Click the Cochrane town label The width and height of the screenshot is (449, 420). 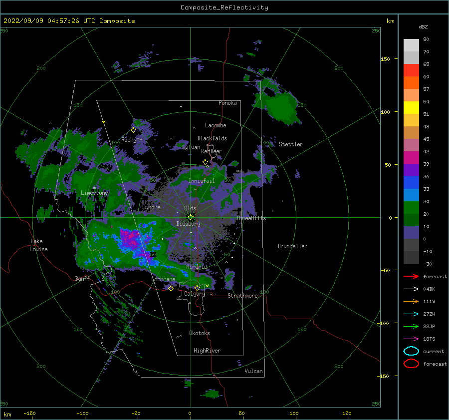163,279
